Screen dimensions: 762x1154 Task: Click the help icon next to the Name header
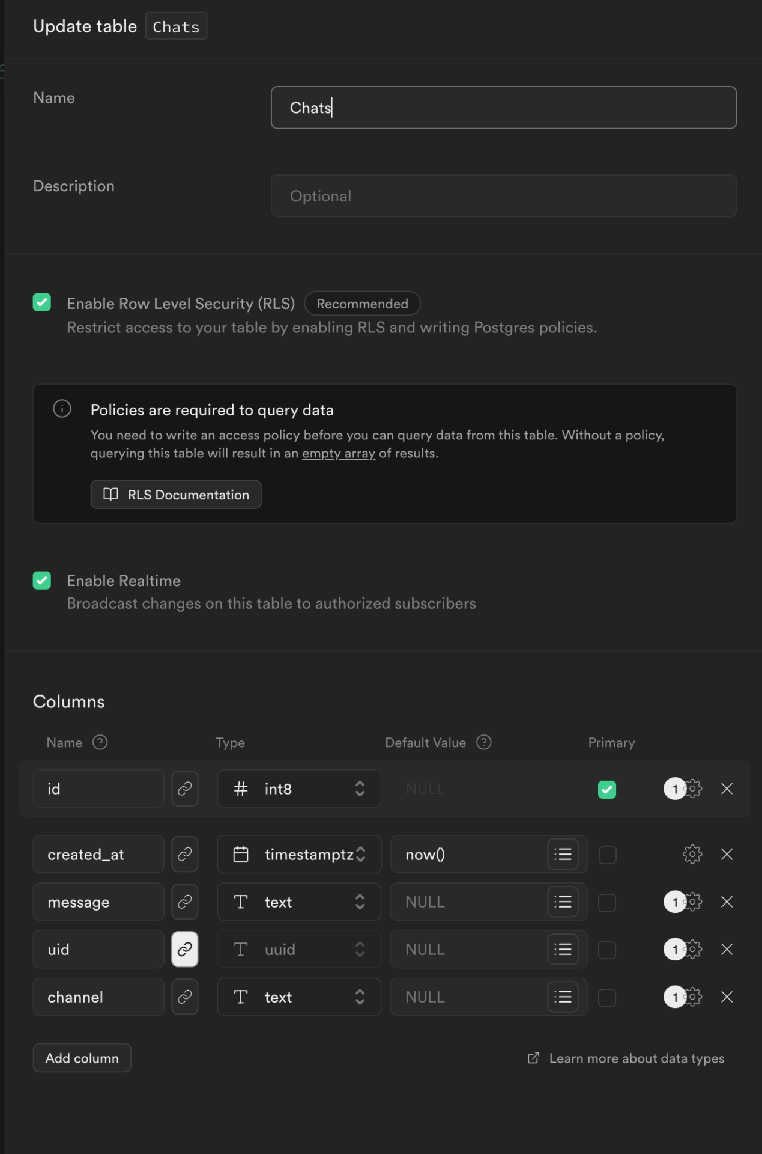(x=100, y=742)
